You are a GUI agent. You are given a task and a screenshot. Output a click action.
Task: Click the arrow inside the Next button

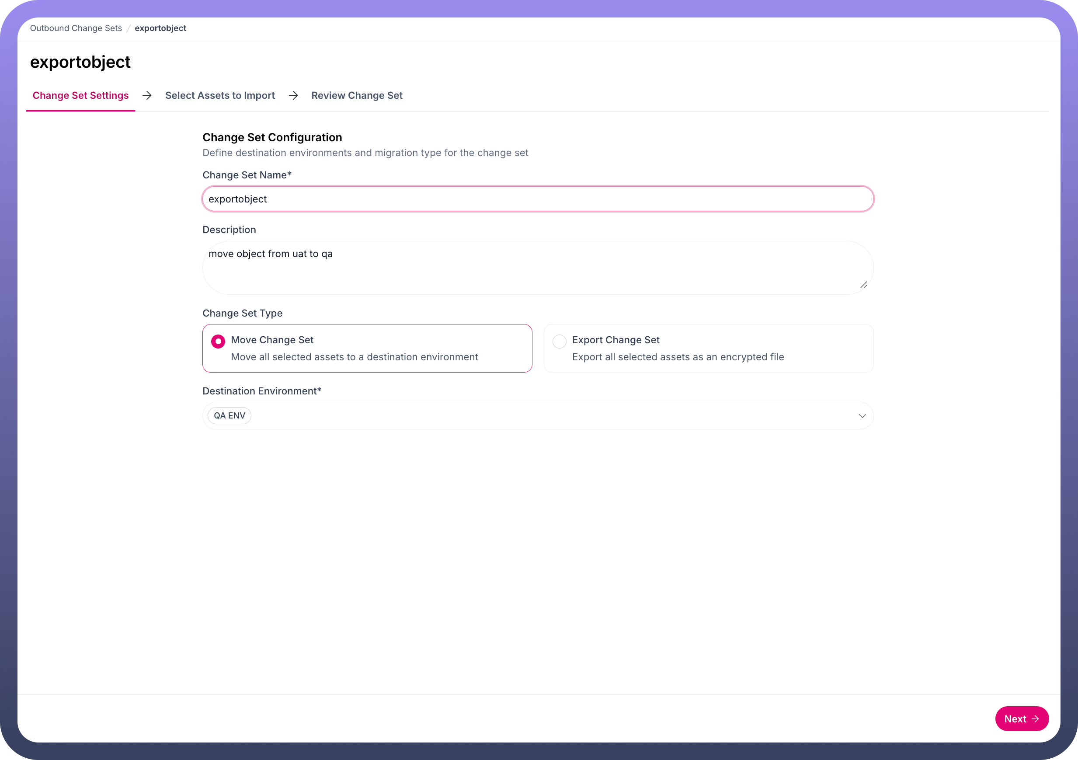click(x=1035, y=718)
